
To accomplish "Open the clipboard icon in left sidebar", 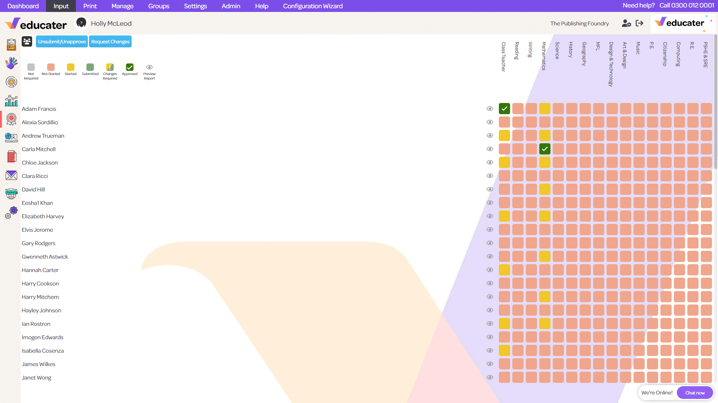I will tap(11, 44).
